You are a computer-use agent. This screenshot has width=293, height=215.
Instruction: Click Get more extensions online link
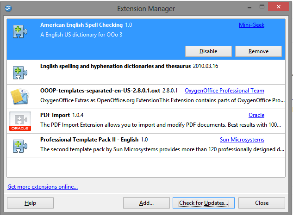pos(43,187)
